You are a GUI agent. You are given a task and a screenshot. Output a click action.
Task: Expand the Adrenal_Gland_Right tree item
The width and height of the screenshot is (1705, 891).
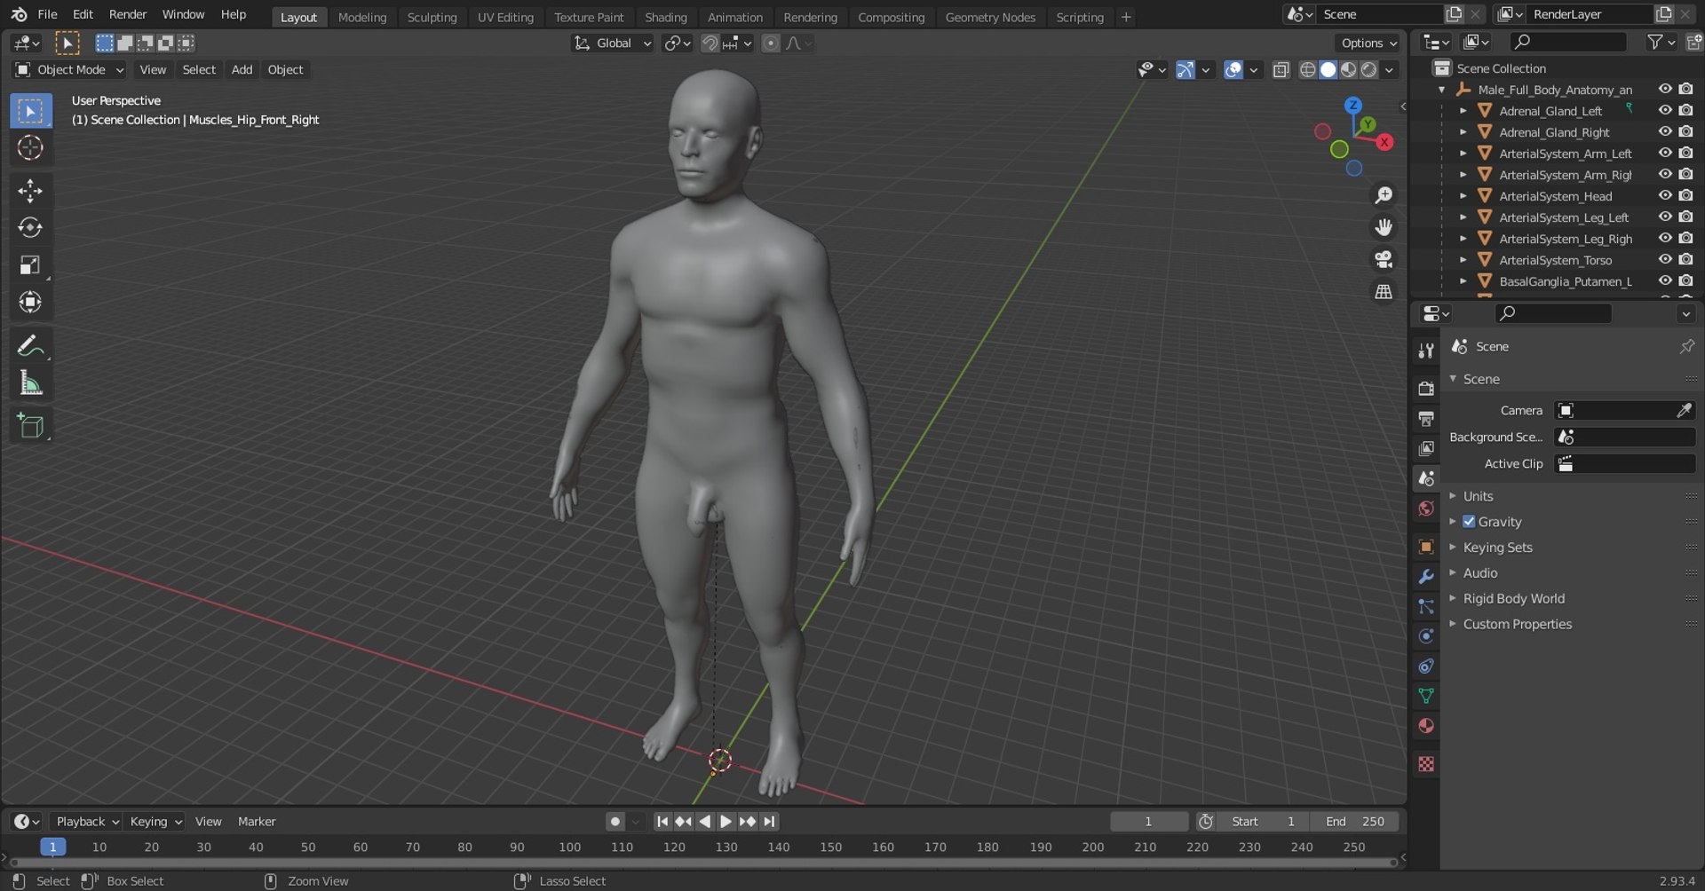[1463, 132]
